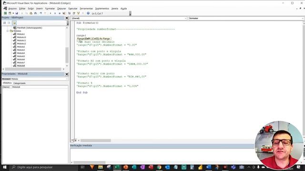Open the Depurar menu
The height and width of the screenshot is (171, 305).
coord(61,9)
